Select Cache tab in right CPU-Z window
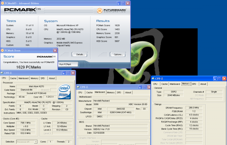The height and width of the screenshot is (145, 227). tap(165, 84)
